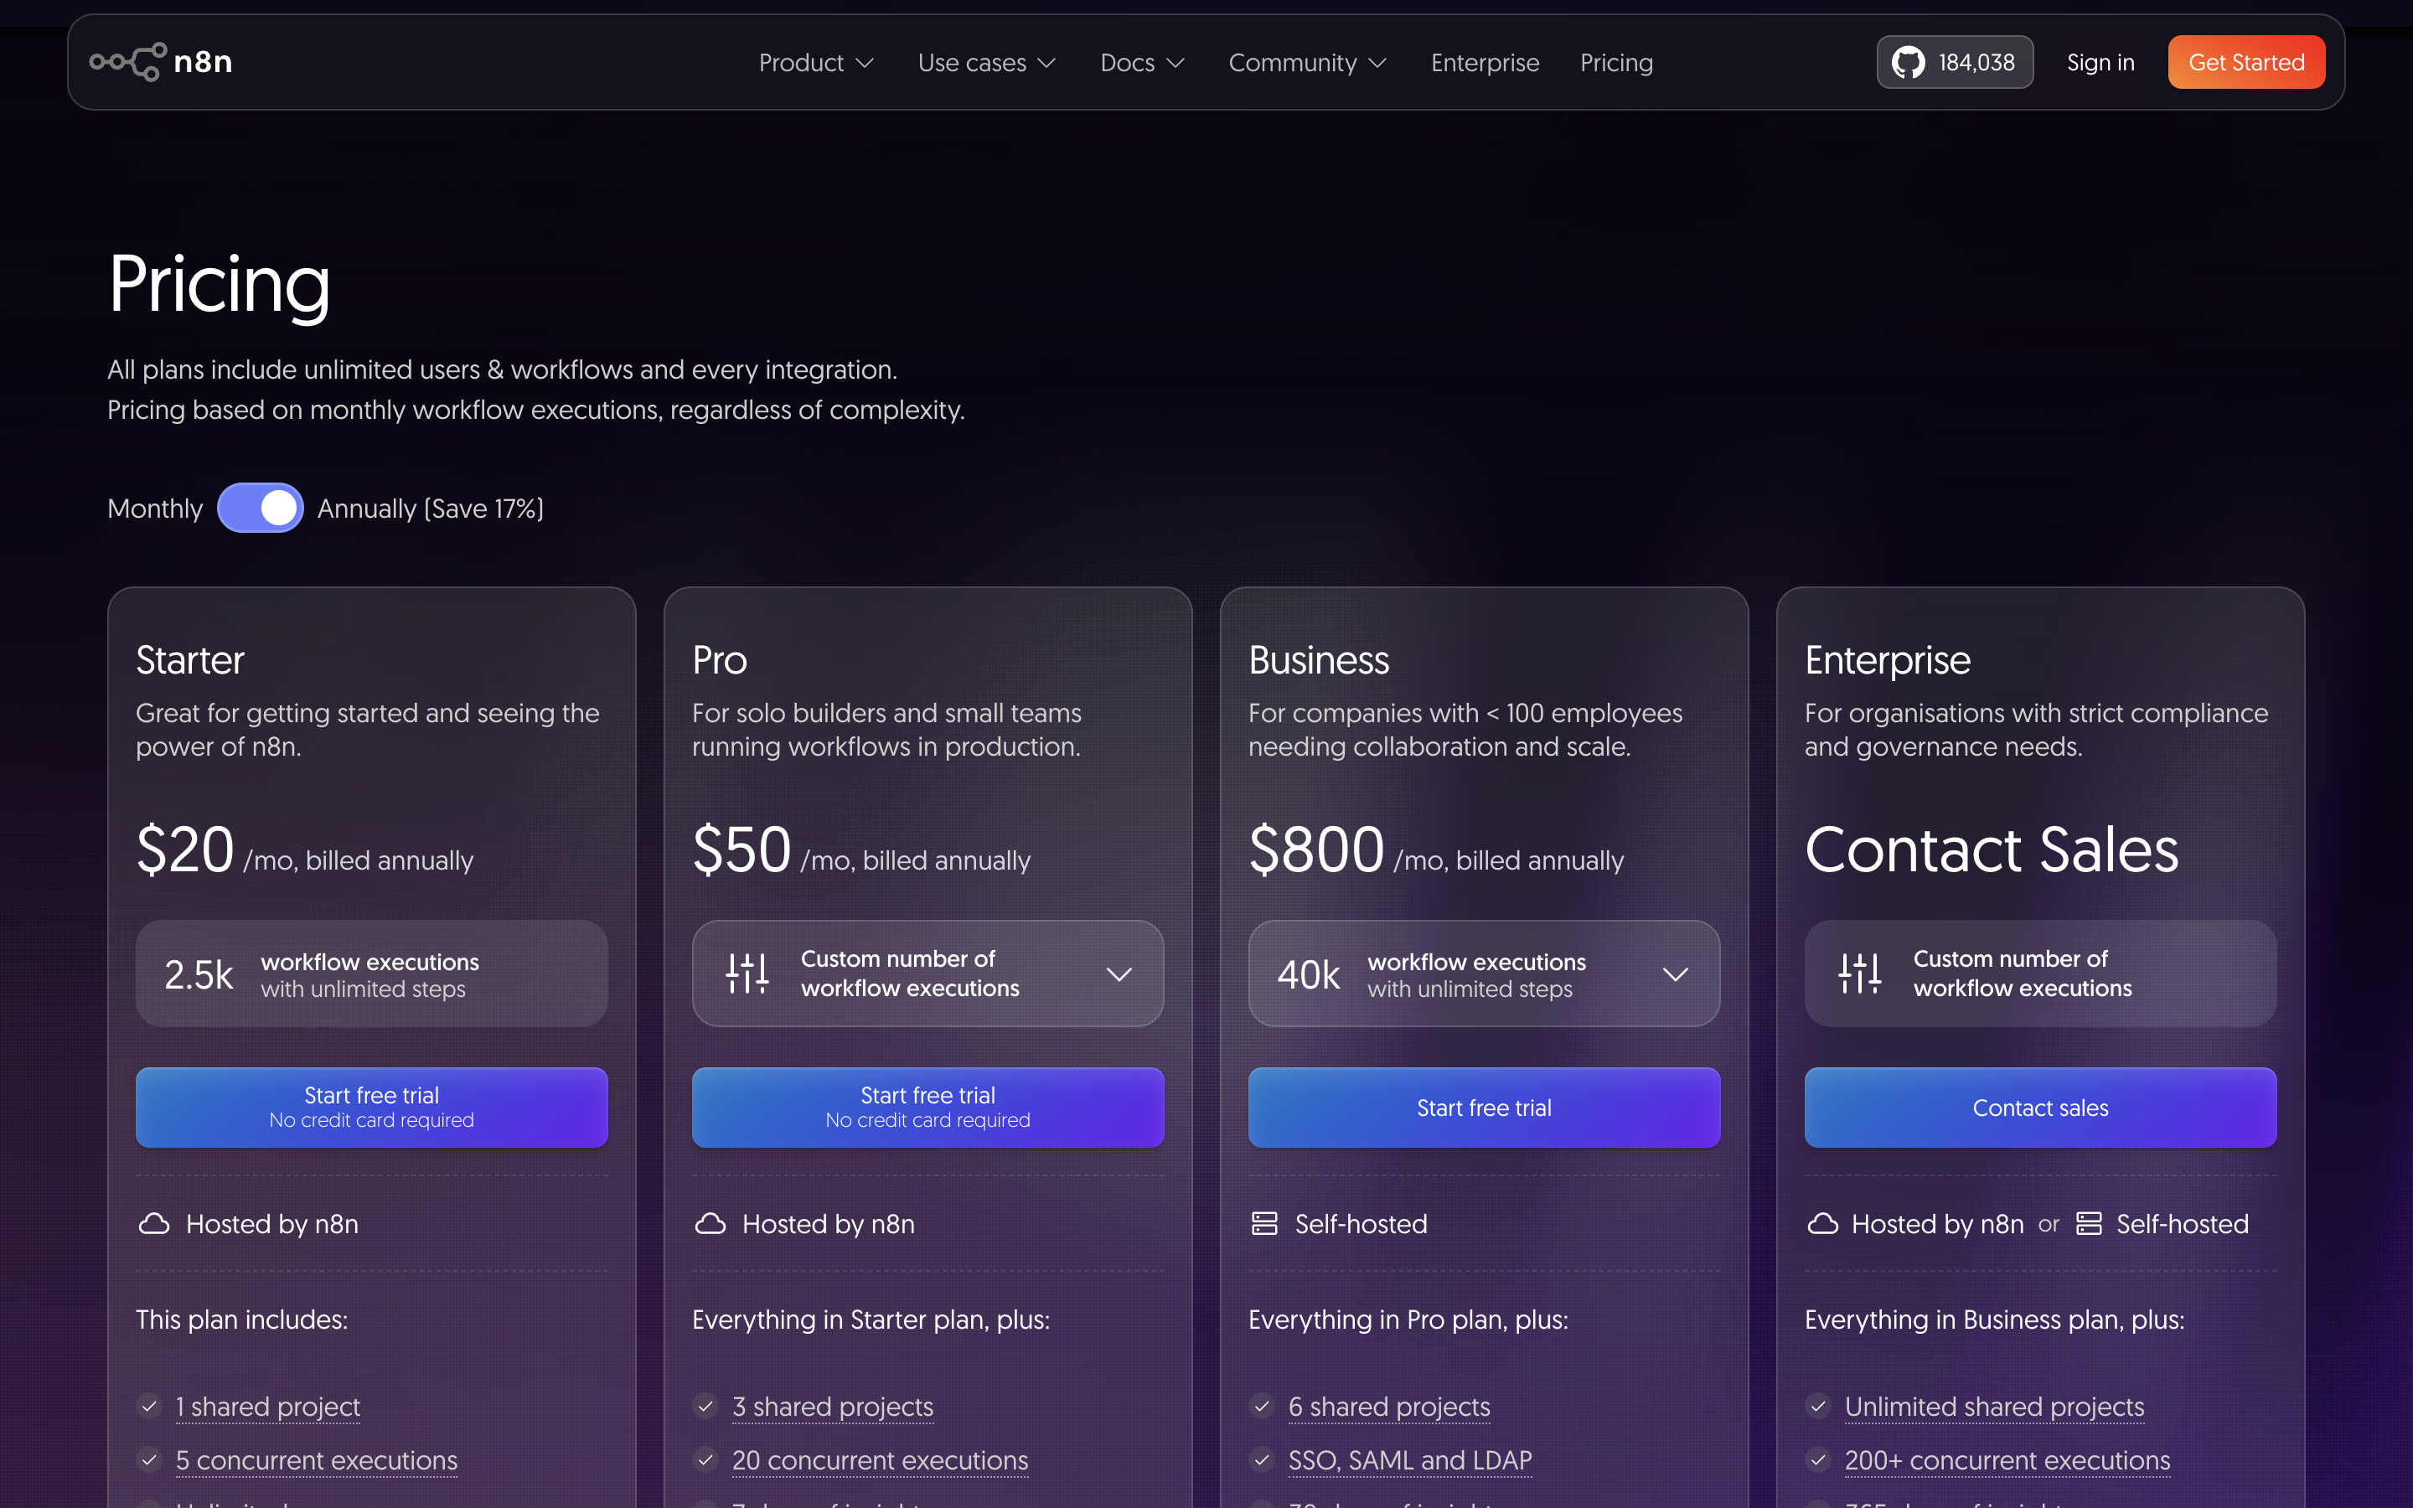Screen dimensions: 2413x1508
Task: Click the Pricing page title
Action: click(x=219, y=285)
